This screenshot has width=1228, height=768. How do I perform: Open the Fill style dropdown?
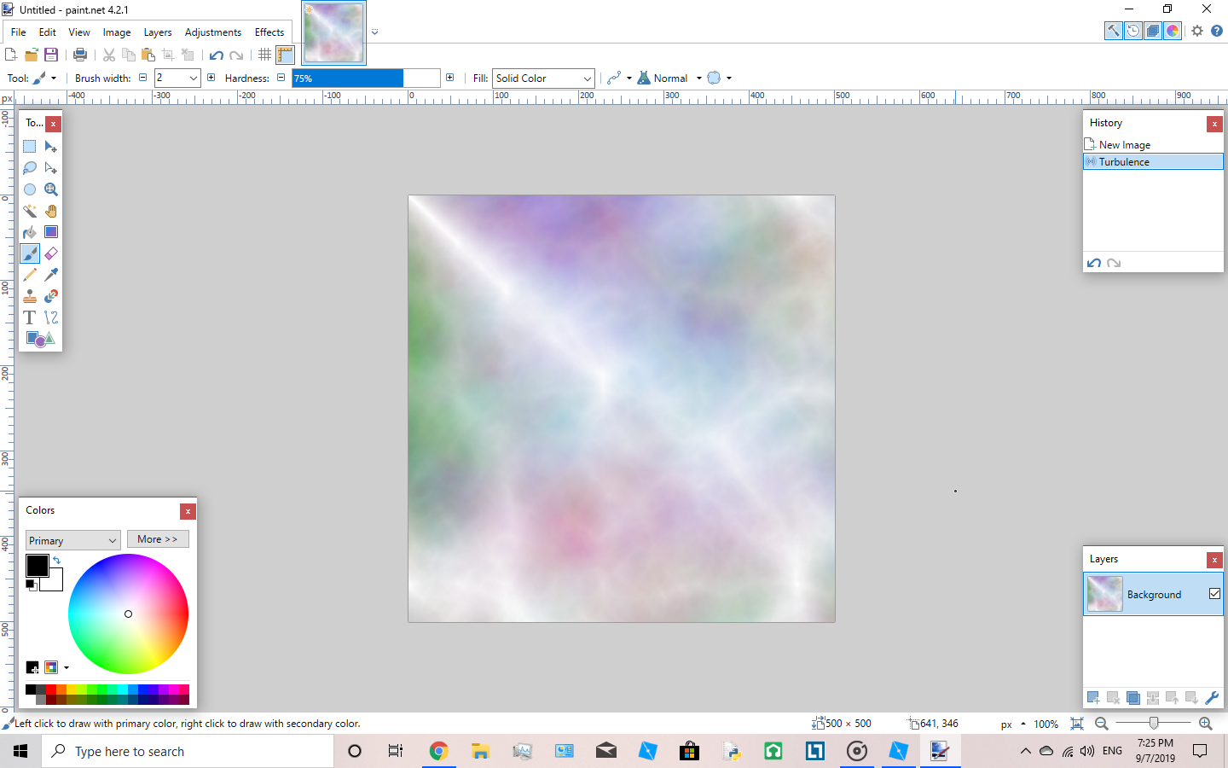[542, 78]
